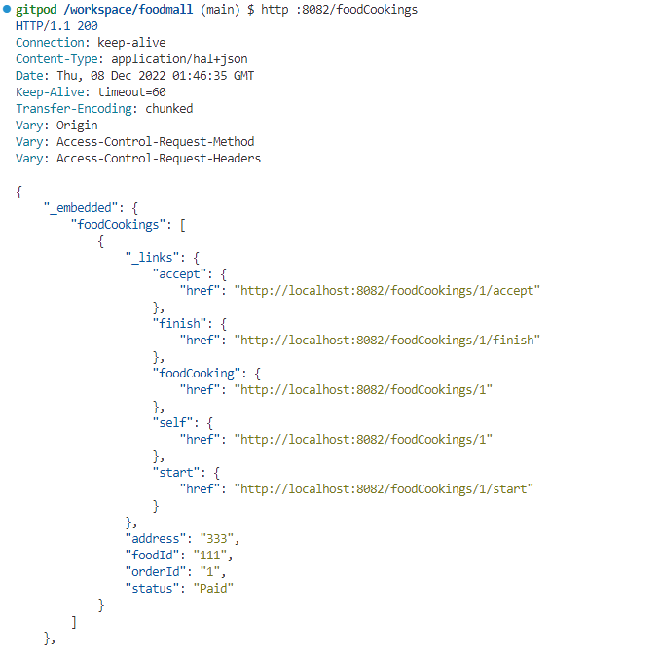Click the 'self' link key
660x647 pixels.
point(172,423)
